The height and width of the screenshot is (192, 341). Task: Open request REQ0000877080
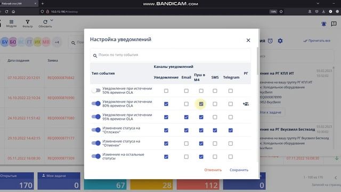(x=61, y=118)
